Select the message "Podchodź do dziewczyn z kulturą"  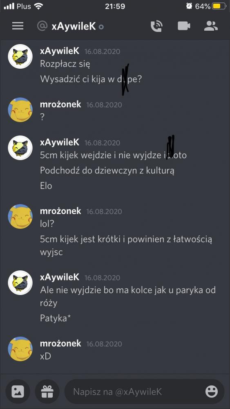[x=107, y=171]
